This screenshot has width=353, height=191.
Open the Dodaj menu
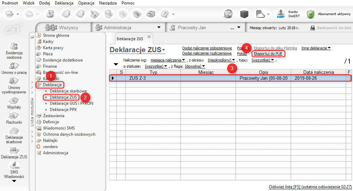[x=44, y=3]
